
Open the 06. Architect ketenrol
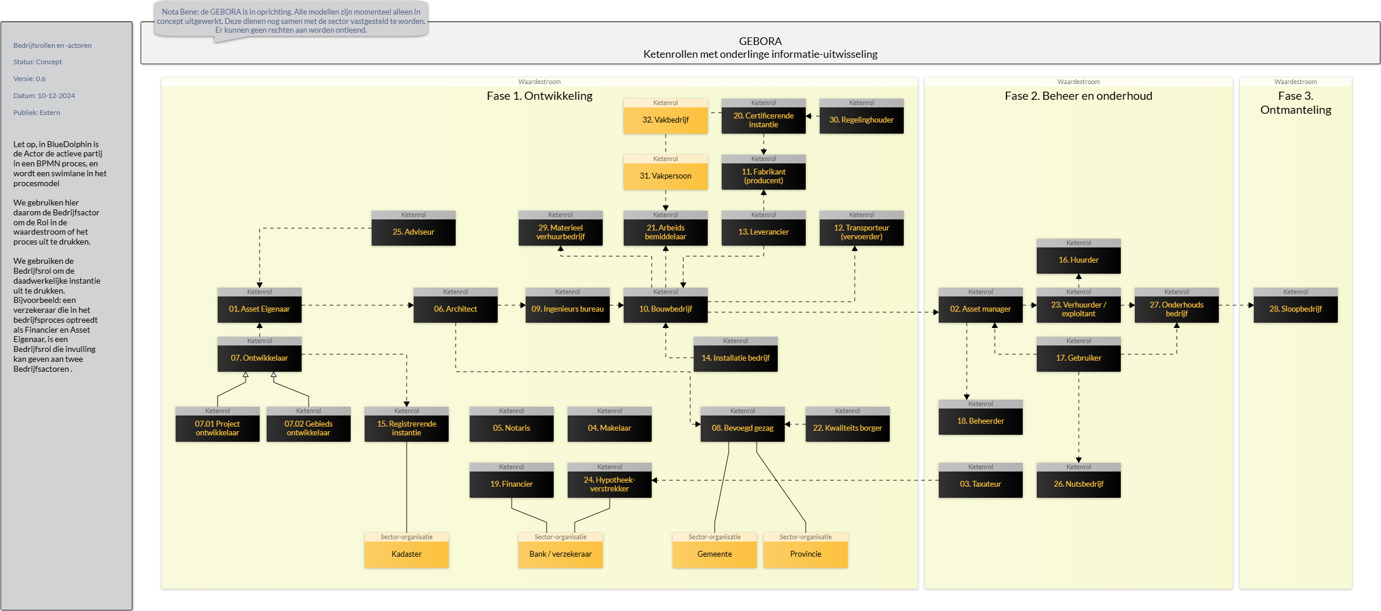(x=456, y=305)
